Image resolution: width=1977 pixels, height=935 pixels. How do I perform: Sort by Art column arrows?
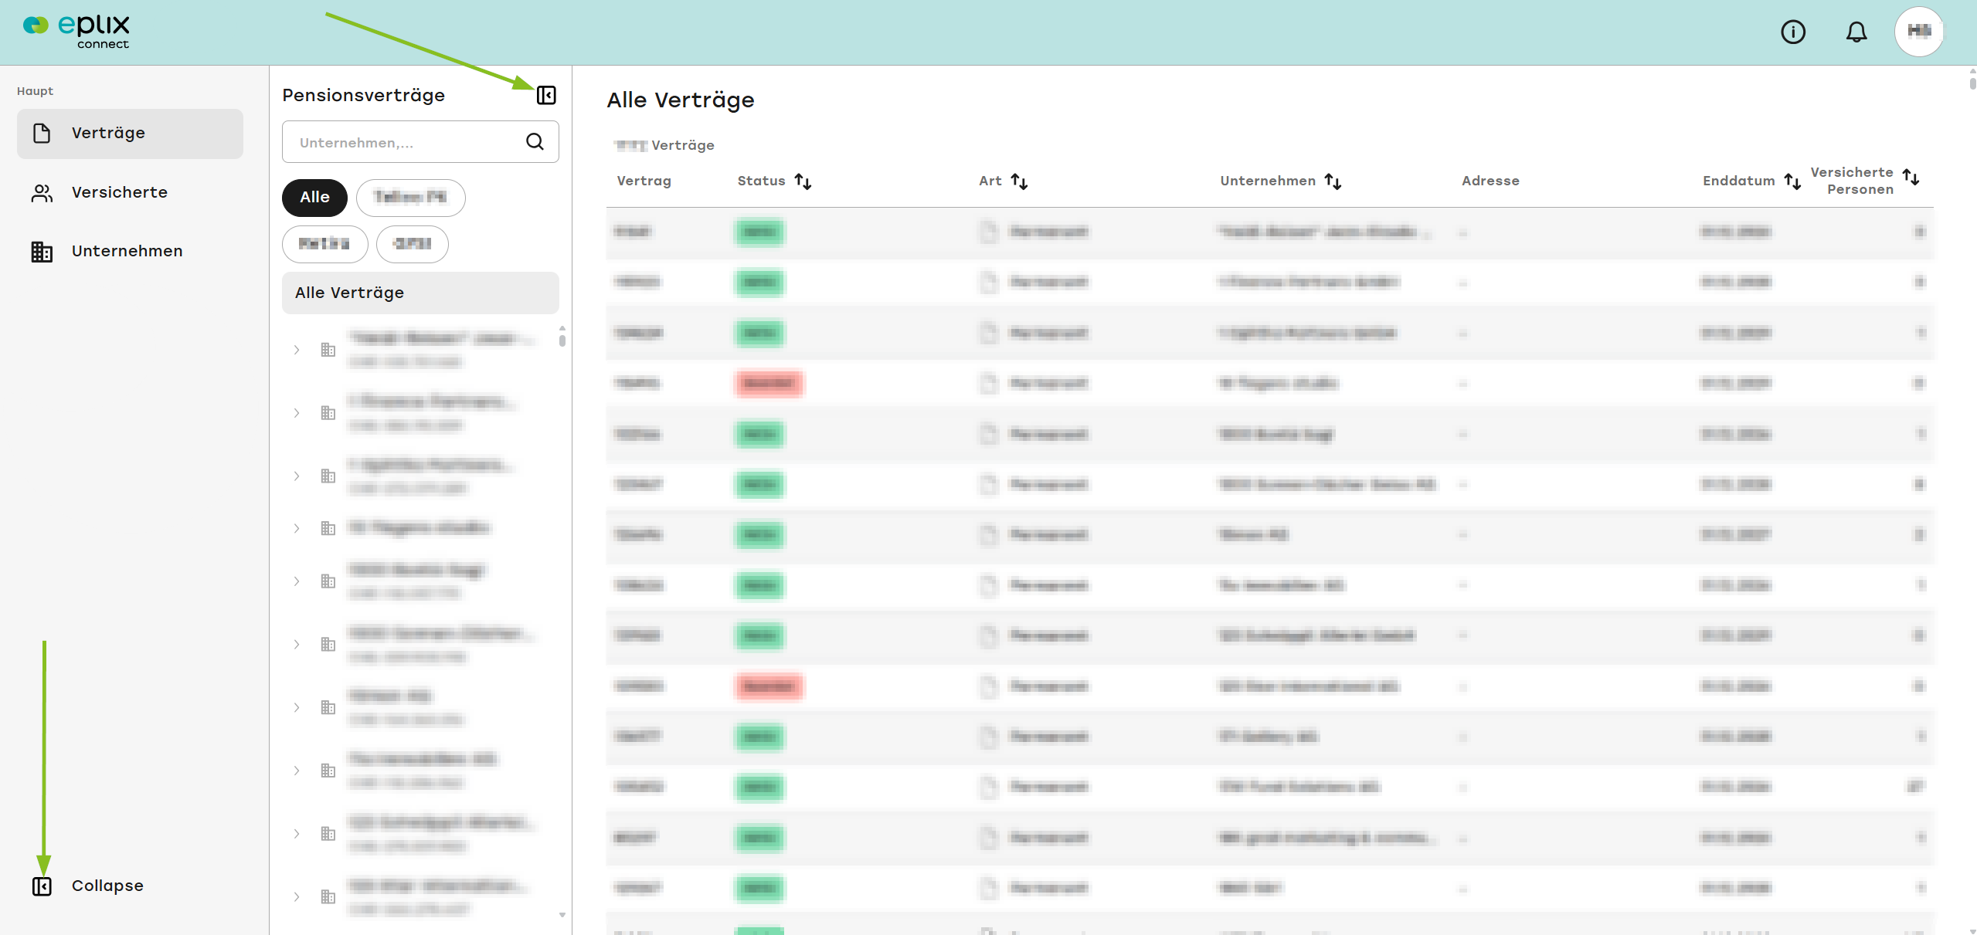click(1020, 181)
